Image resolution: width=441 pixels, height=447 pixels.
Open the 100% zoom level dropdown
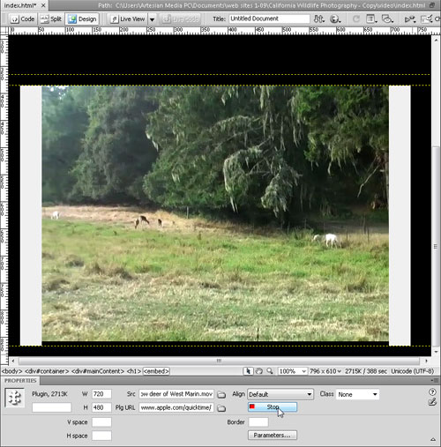point(293,371)
